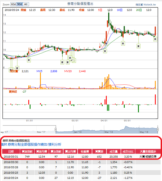Click the 賣出均價 column header
Screen dimensions: 162x181
click(x=71, y=151)
